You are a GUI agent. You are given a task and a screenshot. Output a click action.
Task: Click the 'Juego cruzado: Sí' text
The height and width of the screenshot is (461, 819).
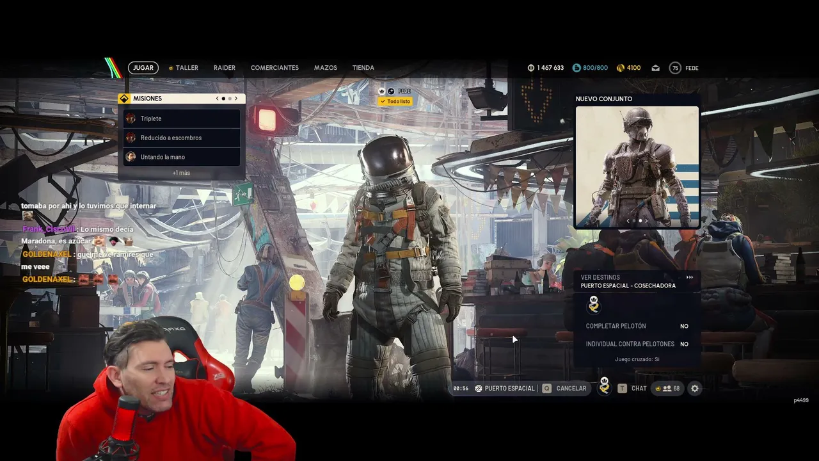(637, 359)
